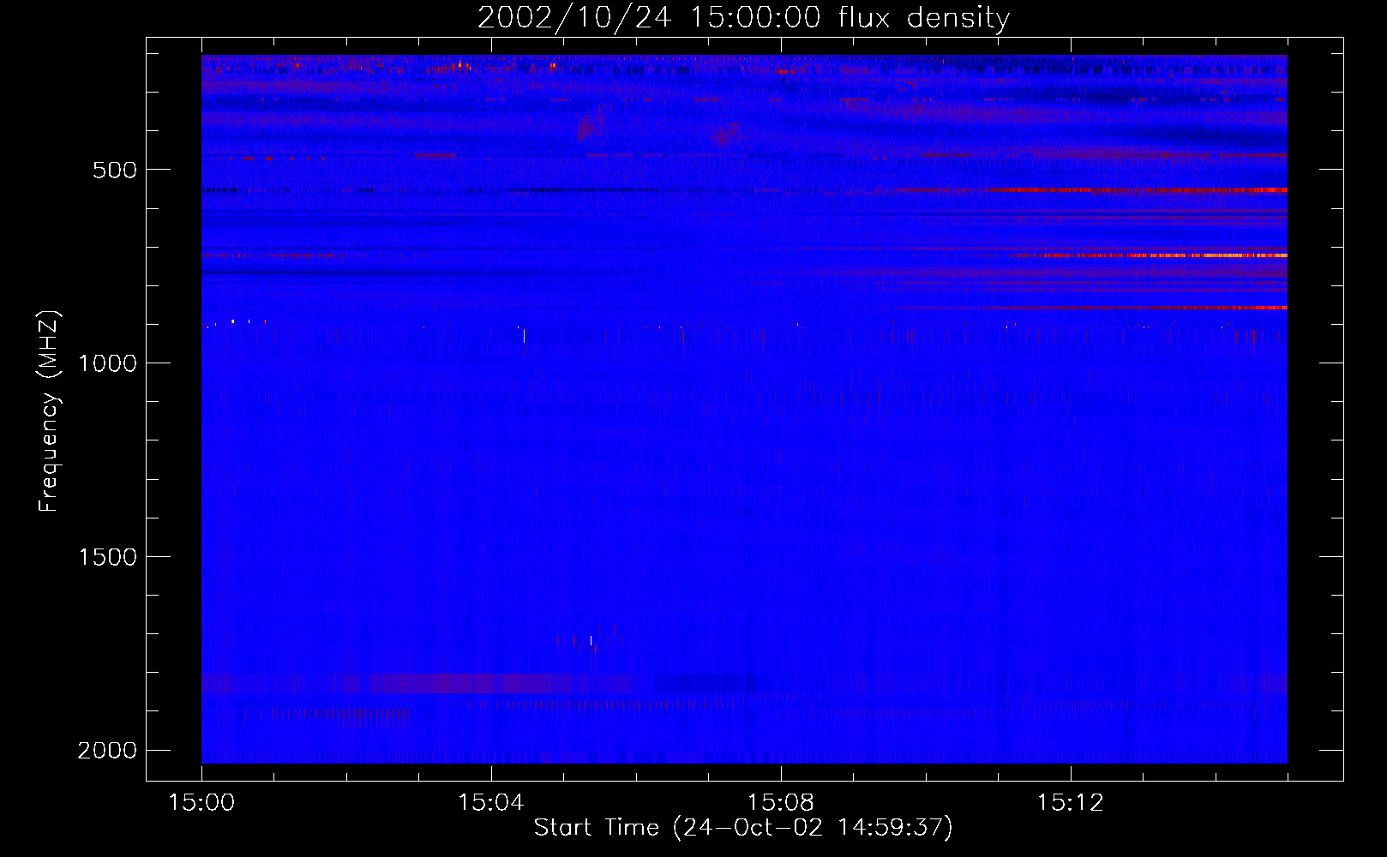Image resolution: width=1387 pixels, height=857 pixels.
Task: Click the 15:04 time tick label
Action: [x=491, y=803]
